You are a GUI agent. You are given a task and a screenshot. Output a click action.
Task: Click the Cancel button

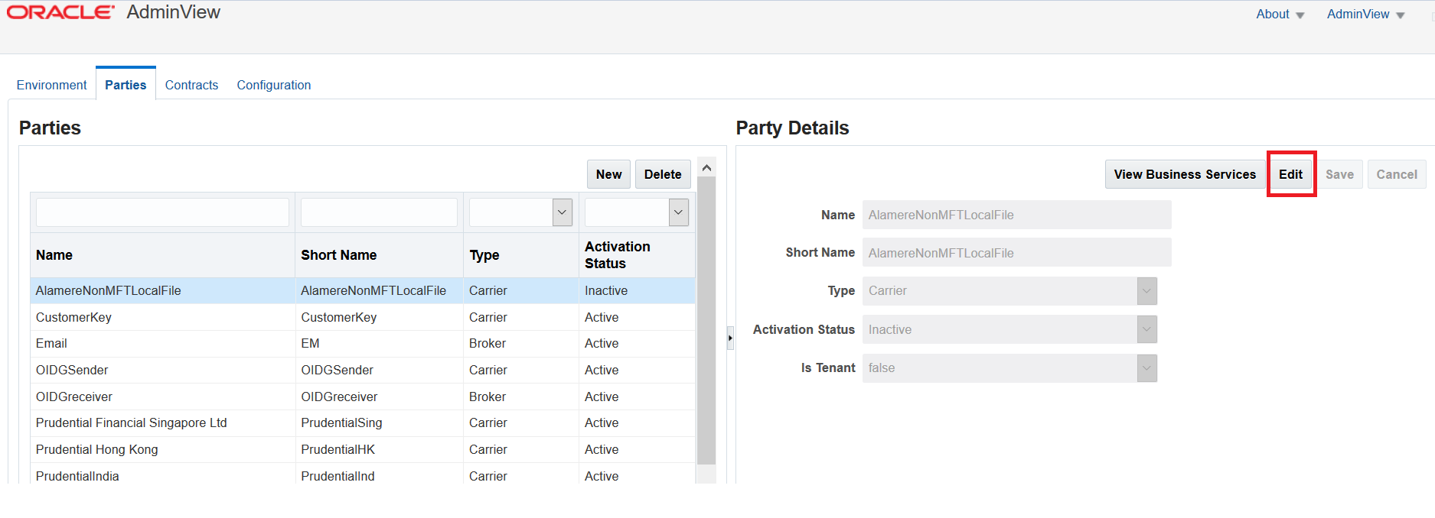[x=1397, y=174]
